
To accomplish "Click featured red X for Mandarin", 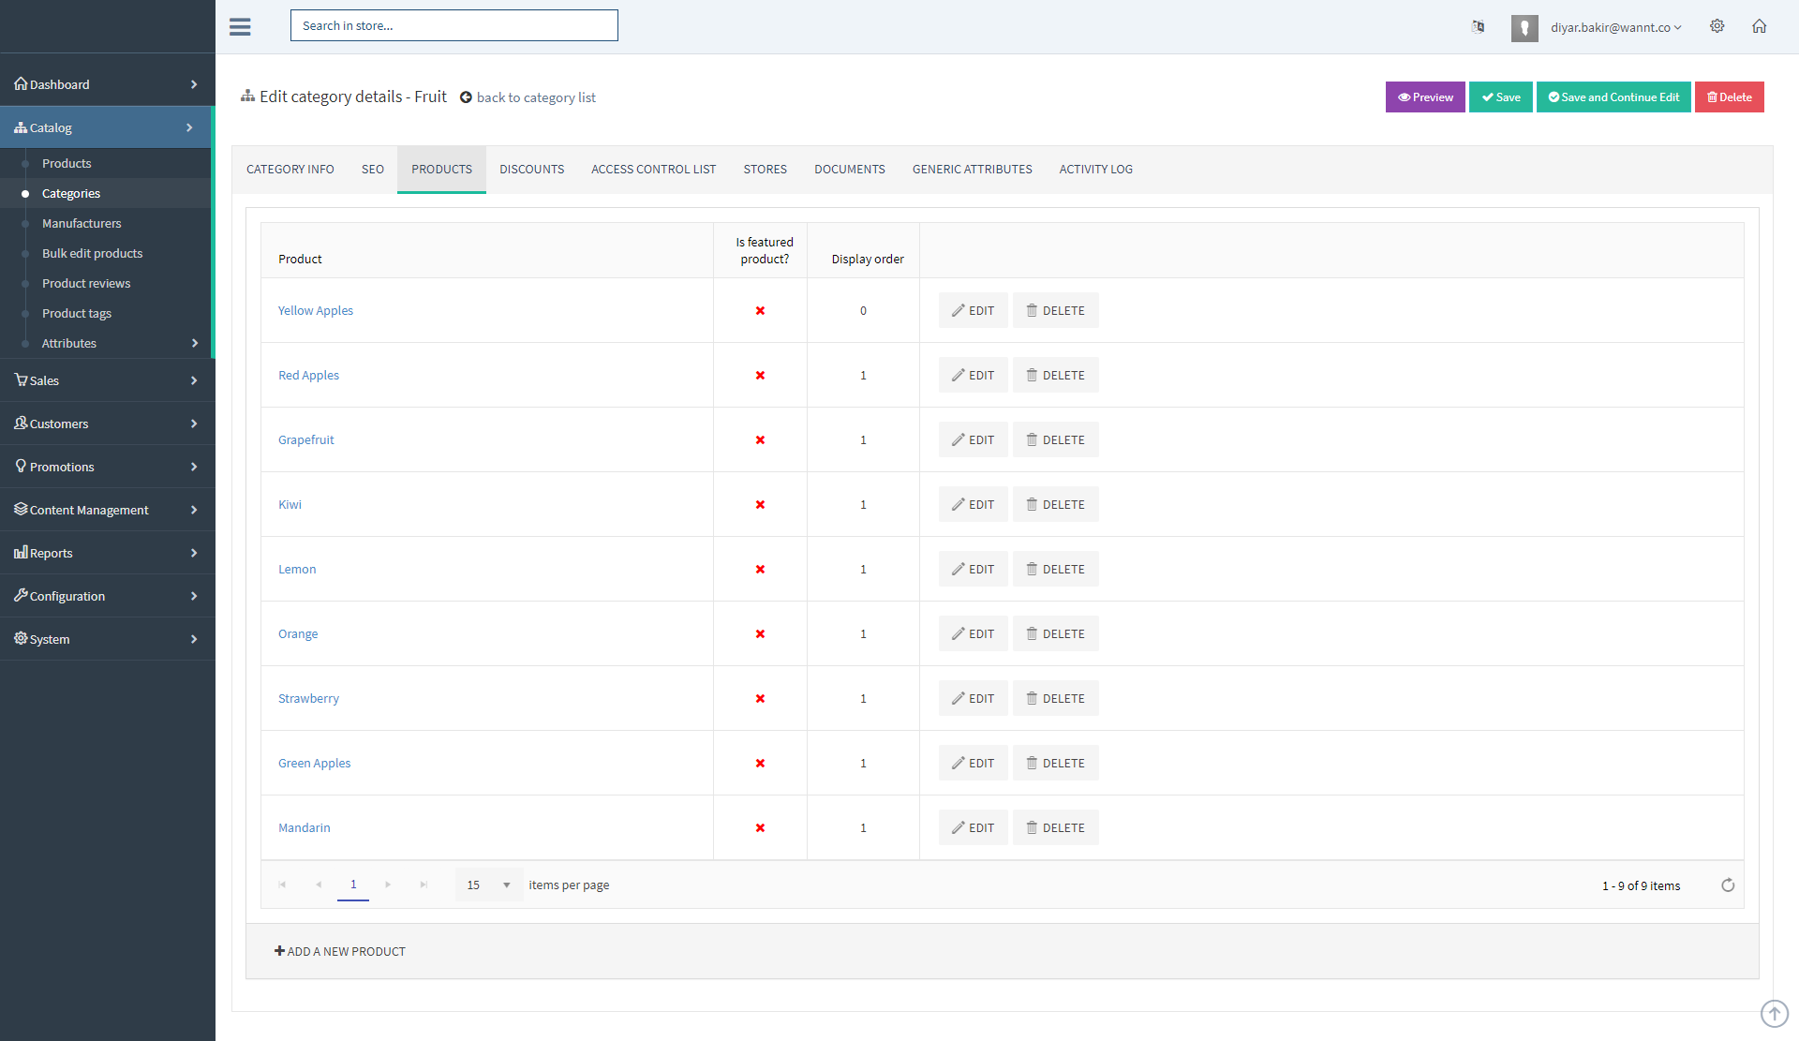I will [760, 828].
